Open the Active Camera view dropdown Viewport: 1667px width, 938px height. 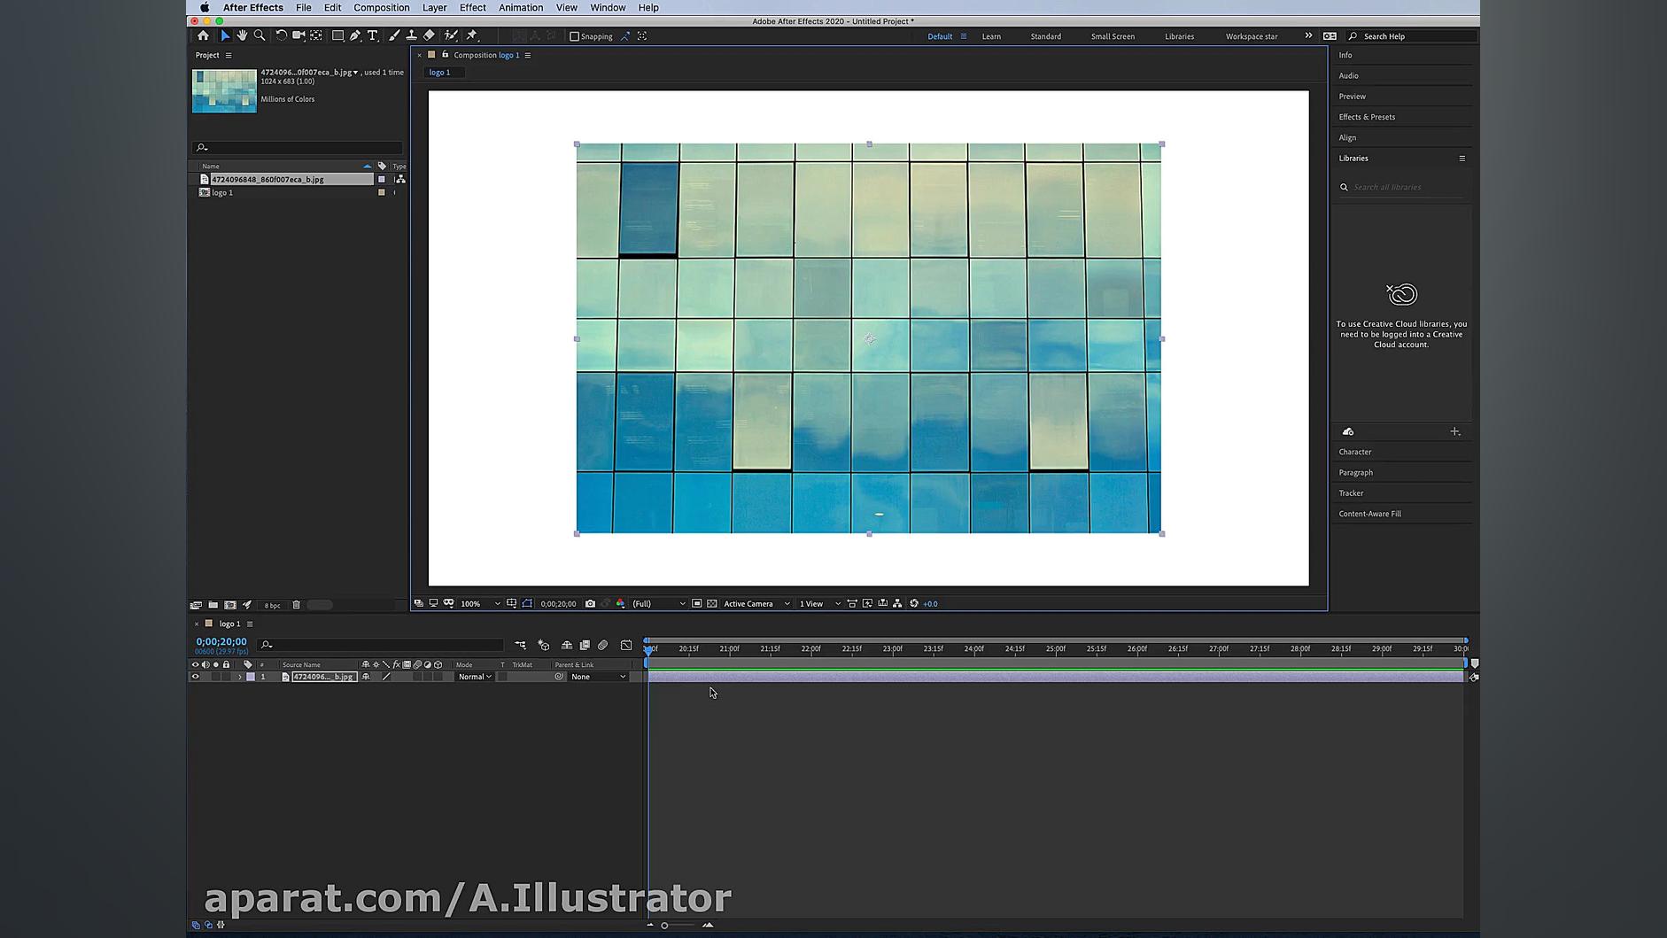756,604
